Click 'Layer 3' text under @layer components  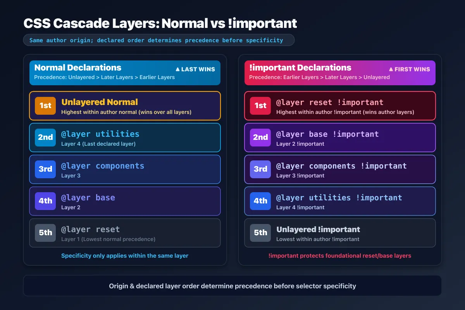click(71, 176)
